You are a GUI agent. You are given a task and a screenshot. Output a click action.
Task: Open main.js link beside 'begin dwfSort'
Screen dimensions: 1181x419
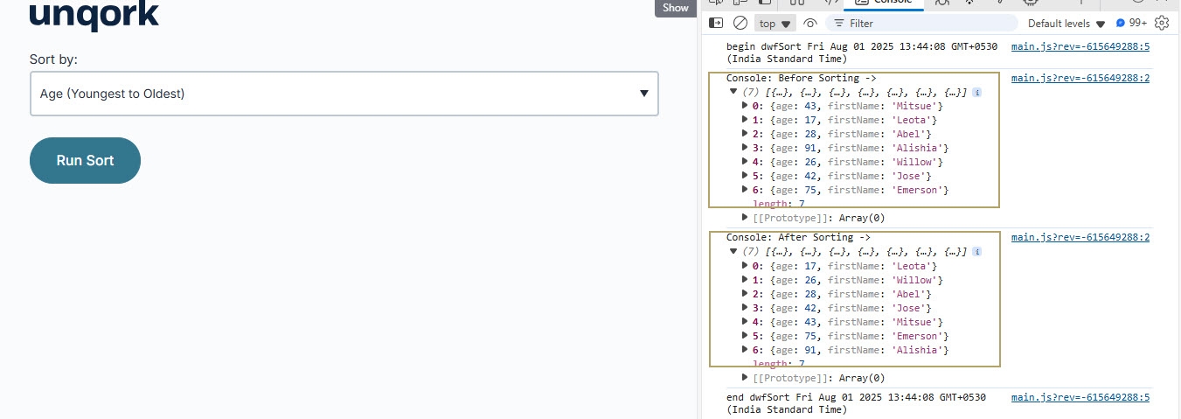point(1080,47)
